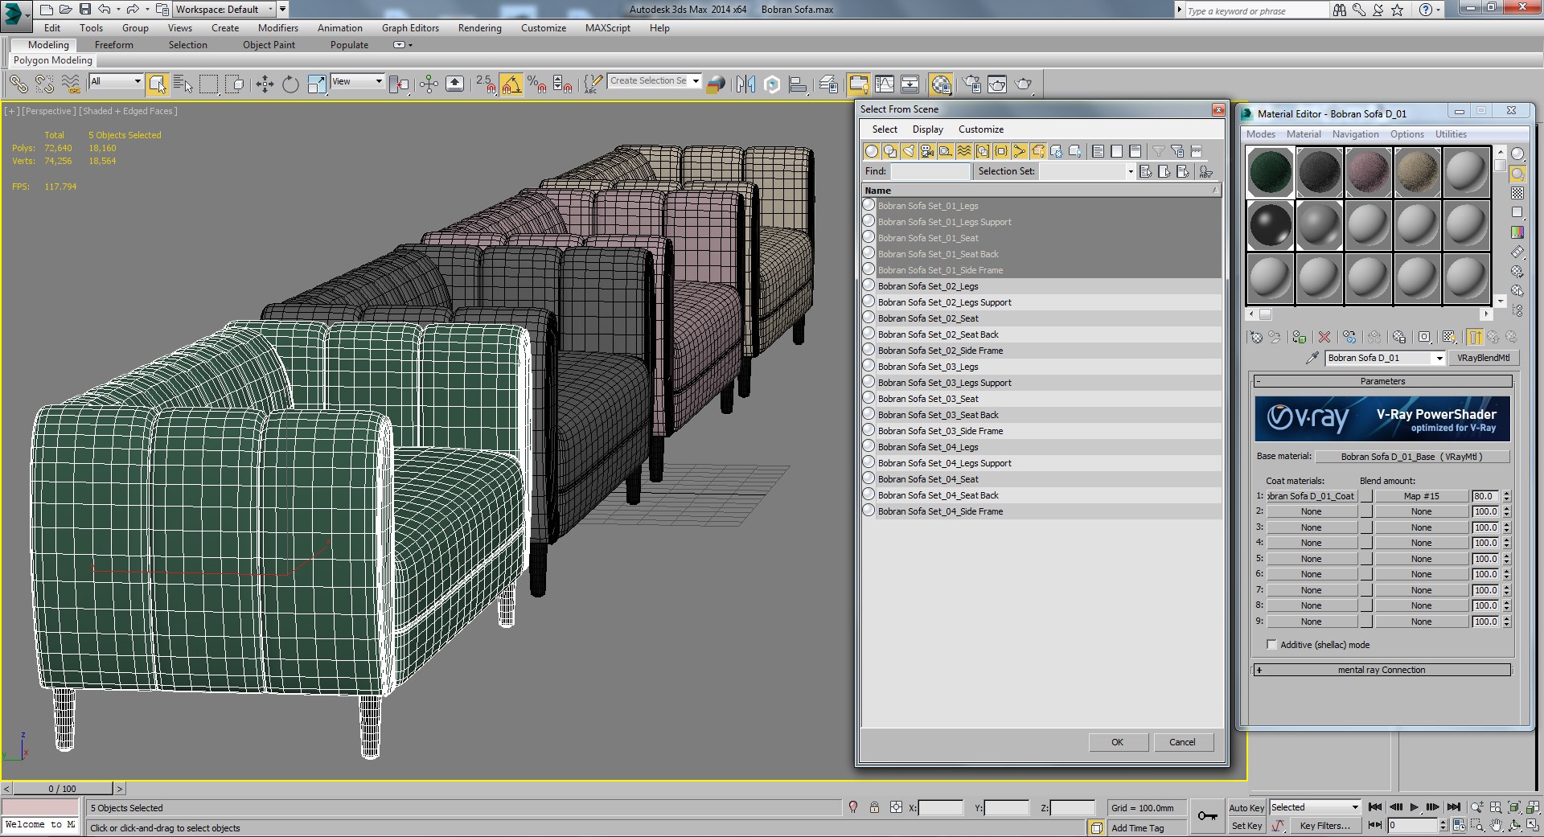The width and height of the screenshot is (1544, 837).
Task: Select the Move tool in main toolbar
Action: pyautogui.click(x=265, y=84)
